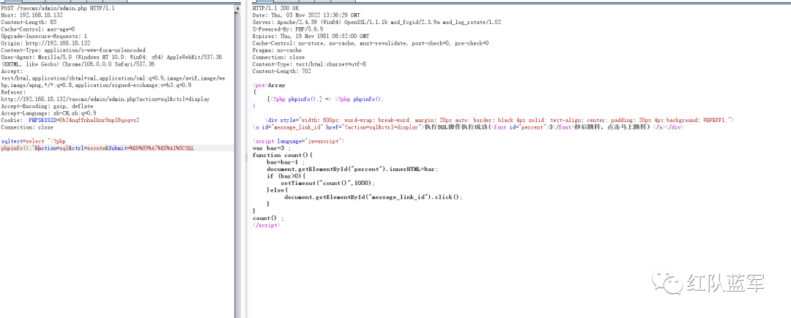Select the getElementById("percent").innerHTML=bar line

tap(352, 170)
